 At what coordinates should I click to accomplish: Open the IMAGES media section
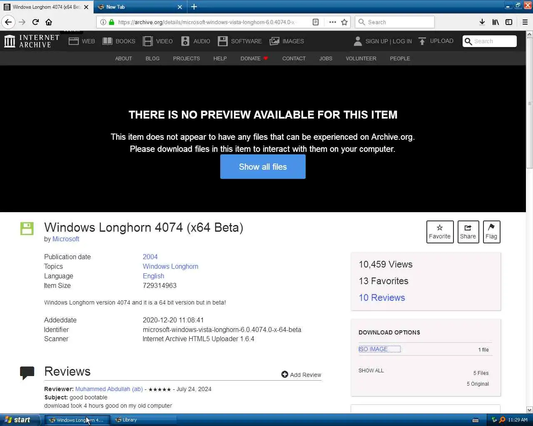pyautogui.click(x=287, y=41)
